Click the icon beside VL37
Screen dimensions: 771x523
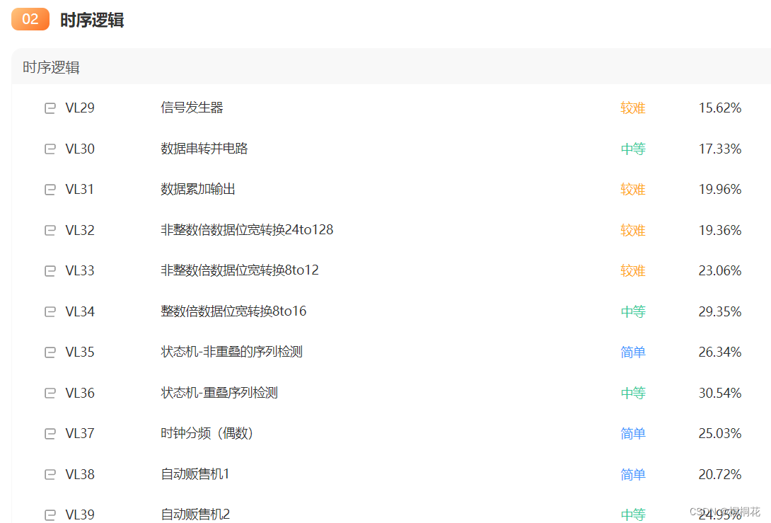[x=50, y=433]
